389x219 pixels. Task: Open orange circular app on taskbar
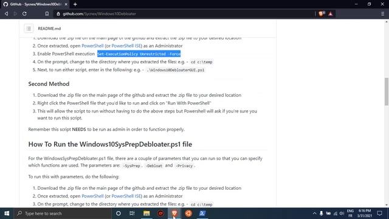pyautogui.click(x=188, y=214)
